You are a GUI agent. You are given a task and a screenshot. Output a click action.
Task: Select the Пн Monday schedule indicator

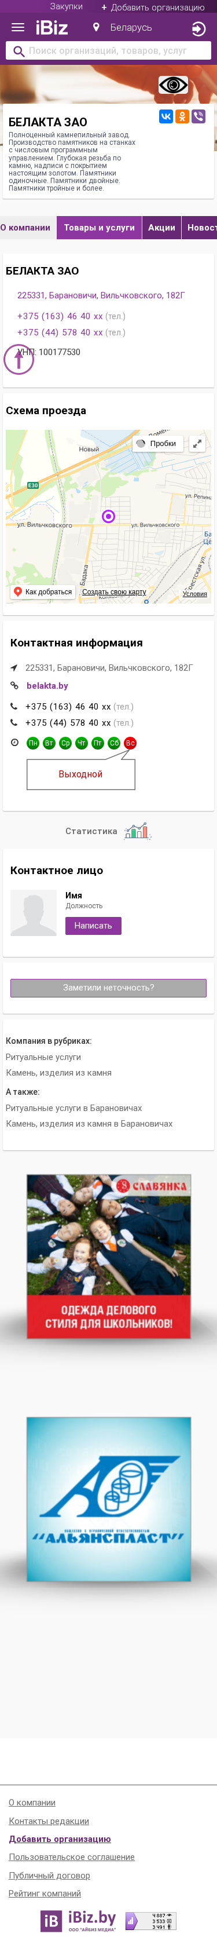pyautogui.click(x=32, y=743)
